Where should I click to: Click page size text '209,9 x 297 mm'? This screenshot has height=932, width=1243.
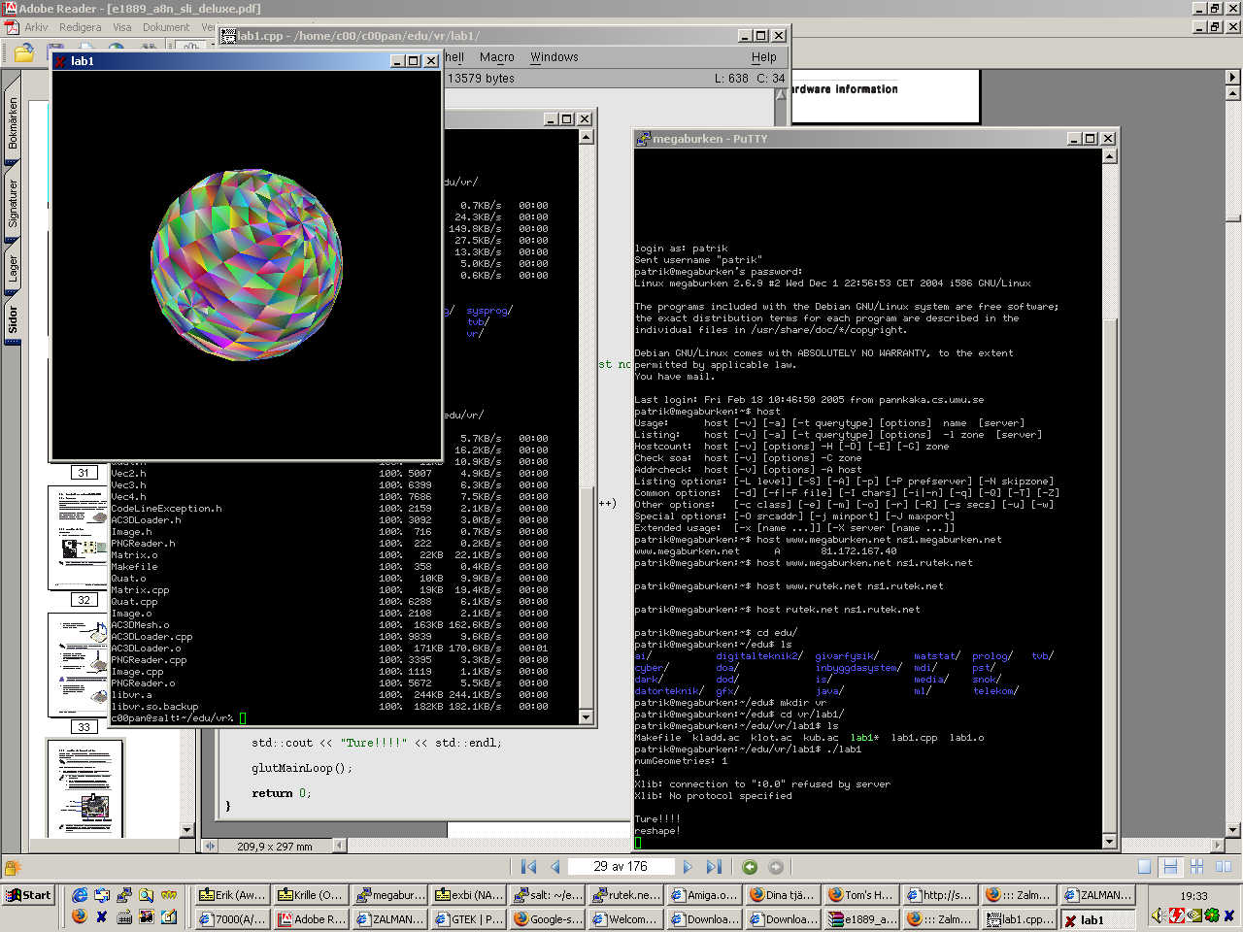point(275,847)
